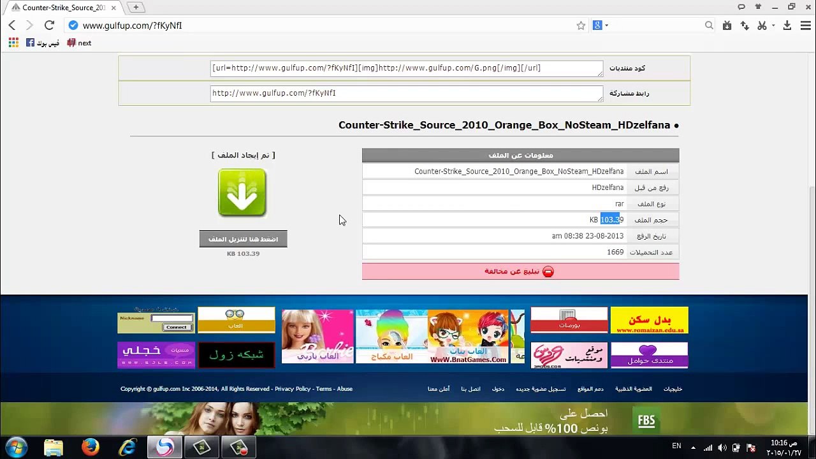Image resolution: width=816 pixels, height=459 pixels.
Task: Open the Terms footer link
Action: point(324,389)
